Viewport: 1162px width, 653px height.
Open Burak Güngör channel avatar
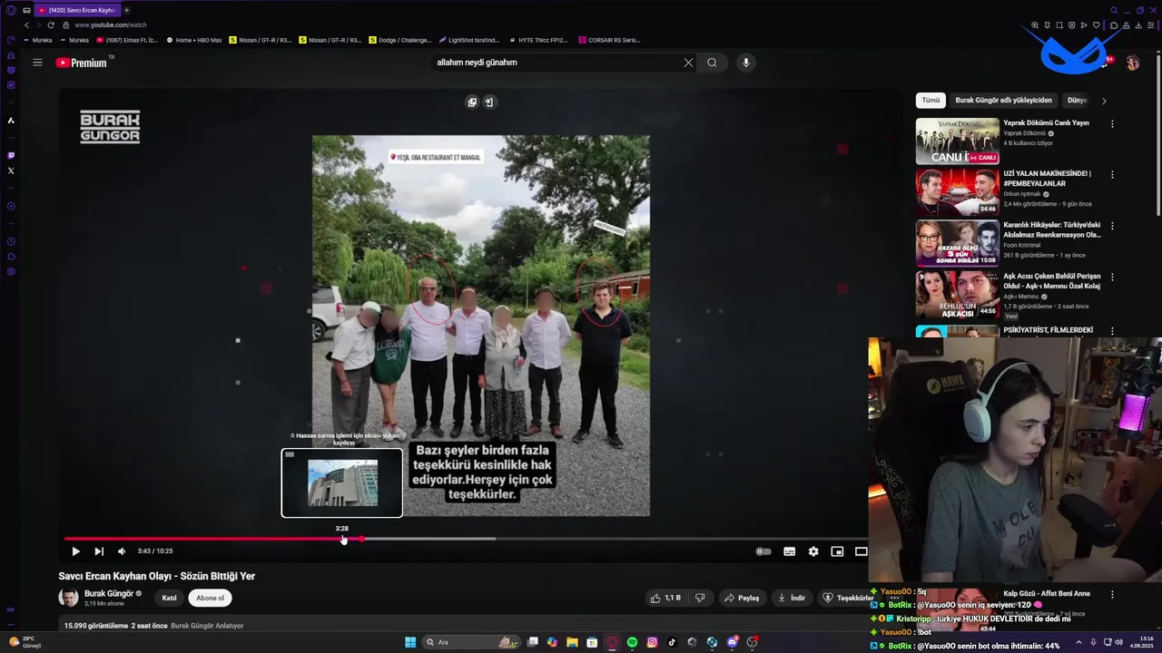[68, 597]
